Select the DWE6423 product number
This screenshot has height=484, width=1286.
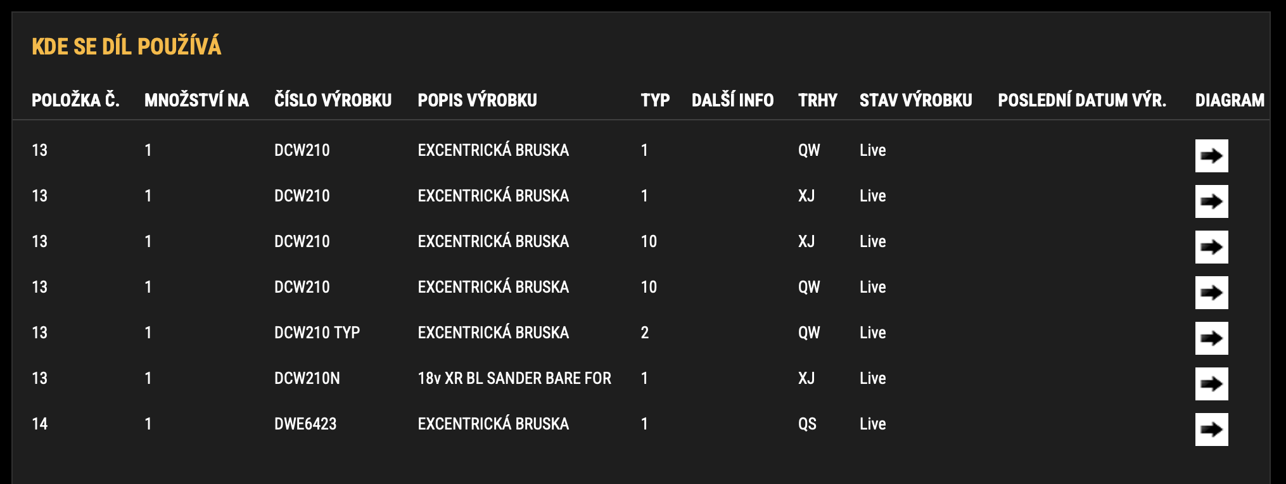tap(305, 424)
